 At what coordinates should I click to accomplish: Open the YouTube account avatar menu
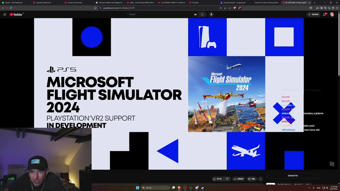(332, 14)
